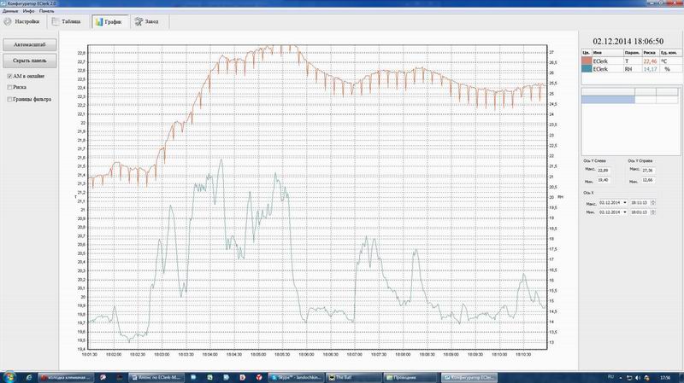Click the gear icon on the Настройки tab
Screen dimensions: 684x383
[9, 21]
